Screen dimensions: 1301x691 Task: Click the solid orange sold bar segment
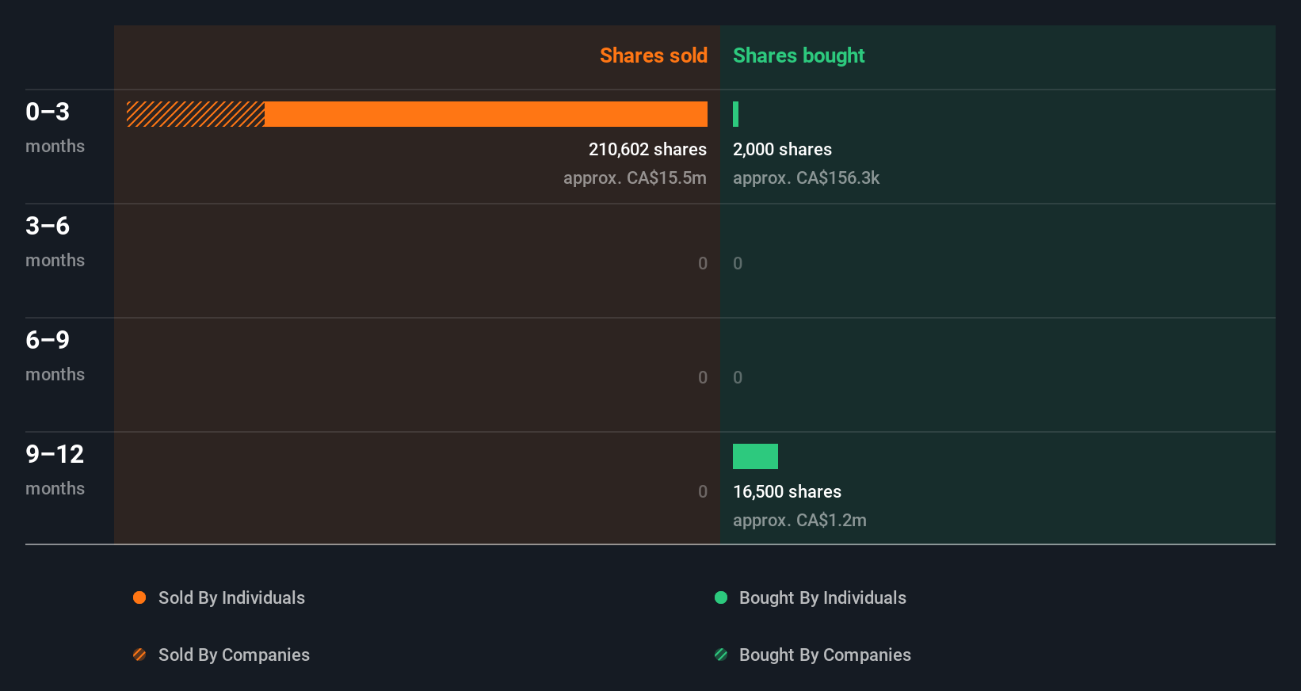(x=486, y=114)
